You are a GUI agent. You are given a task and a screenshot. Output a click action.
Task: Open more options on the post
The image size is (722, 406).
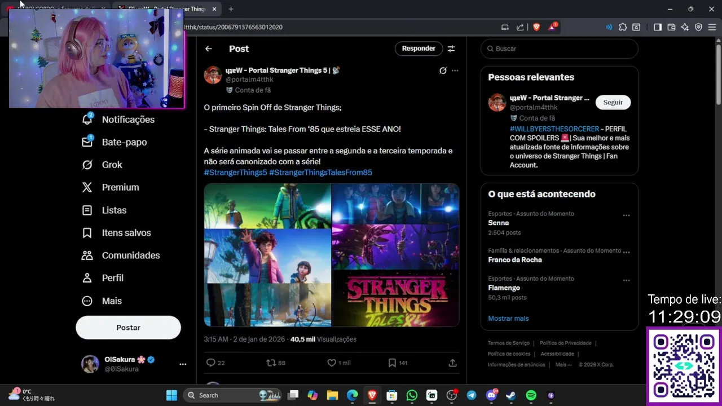(455, 70)
